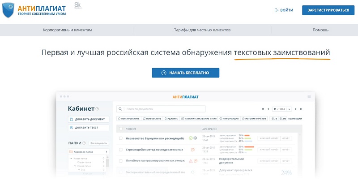The width and height of the screenshot is (358, 181).
Task: Click red 26% заимствования bar, Неравенство Бернулли
Action: pyautogui.click(x=247, y=135)
